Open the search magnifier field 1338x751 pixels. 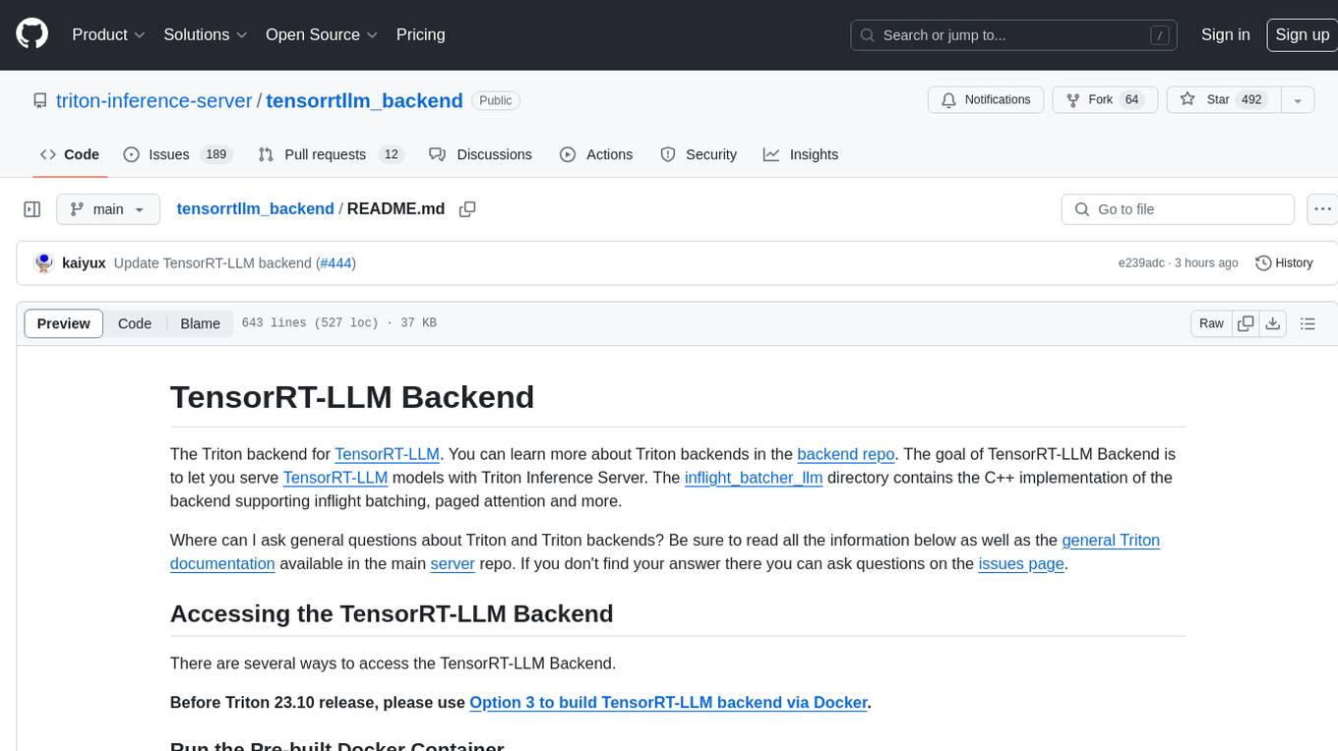[1014, 35]
